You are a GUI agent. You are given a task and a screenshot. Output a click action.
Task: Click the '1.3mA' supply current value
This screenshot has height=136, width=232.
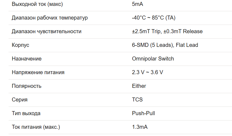coord(140,127)
